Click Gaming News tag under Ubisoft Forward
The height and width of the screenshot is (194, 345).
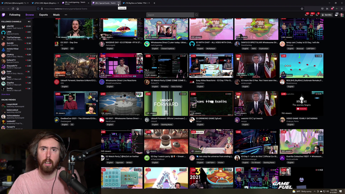(167, 124)
